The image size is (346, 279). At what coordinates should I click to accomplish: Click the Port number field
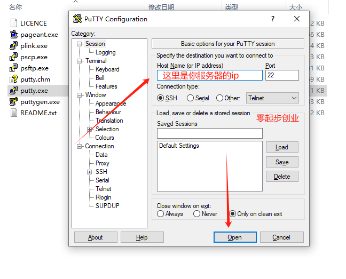pos(281,76)
